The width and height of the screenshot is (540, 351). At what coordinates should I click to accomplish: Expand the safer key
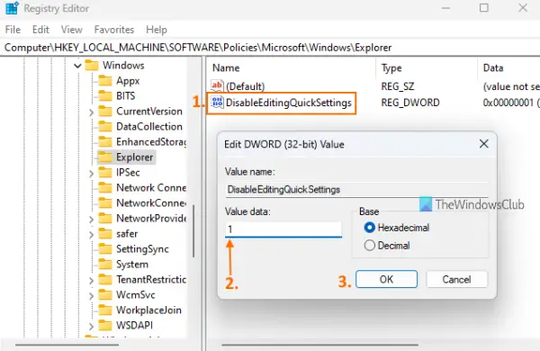pos(91,235)
